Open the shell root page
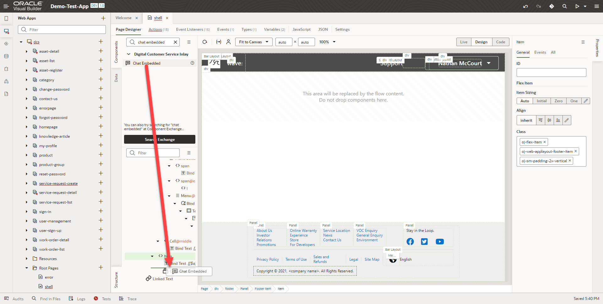The width and height of the screenshot is (603, 304). tap(49, 287)
